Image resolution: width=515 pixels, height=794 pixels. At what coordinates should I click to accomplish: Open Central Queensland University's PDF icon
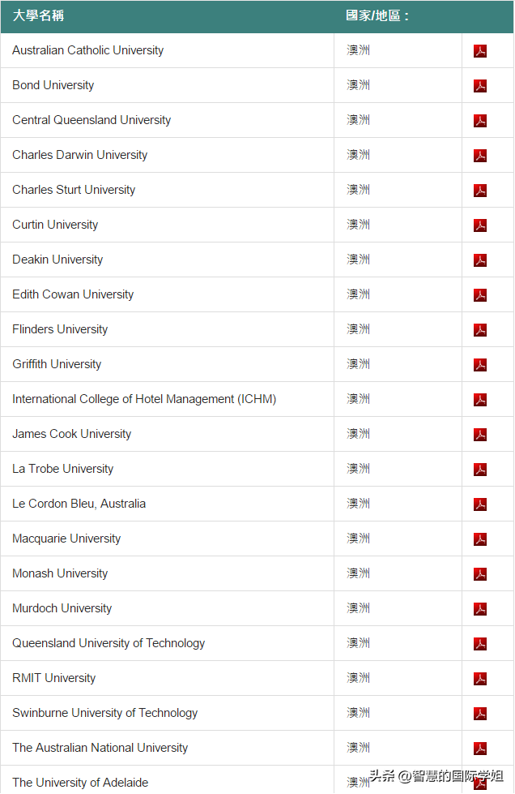[x=480, y=121]
